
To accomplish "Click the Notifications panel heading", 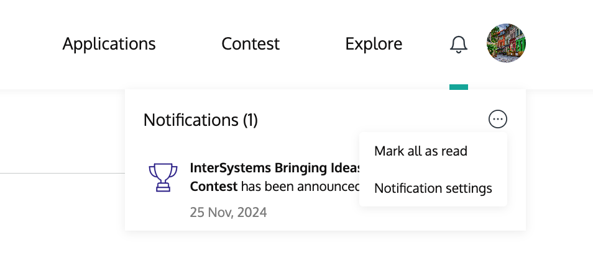I will tap(200, 120).
